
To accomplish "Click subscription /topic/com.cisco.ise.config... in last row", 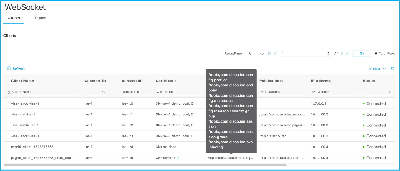I will [x=231, y=158].
